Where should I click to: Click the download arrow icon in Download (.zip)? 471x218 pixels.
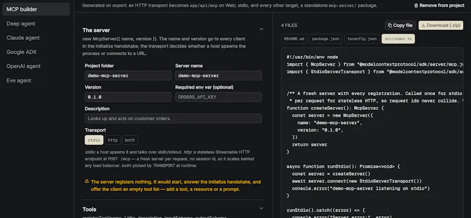tap(423, 25)
